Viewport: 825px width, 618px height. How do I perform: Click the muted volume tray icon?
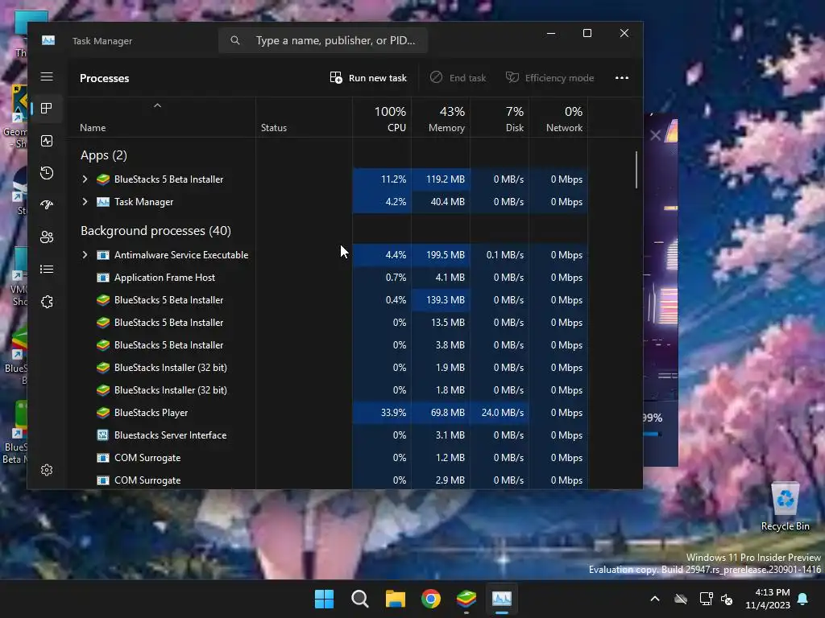[x=727, y=599]
